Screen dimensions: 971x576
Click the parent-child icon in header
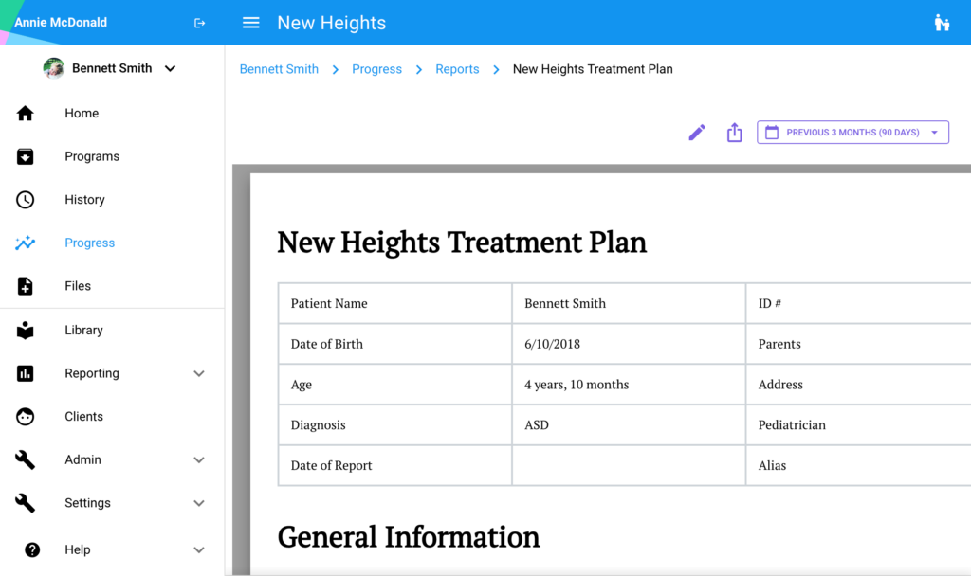pyautogui.click(x=942, y=23)
